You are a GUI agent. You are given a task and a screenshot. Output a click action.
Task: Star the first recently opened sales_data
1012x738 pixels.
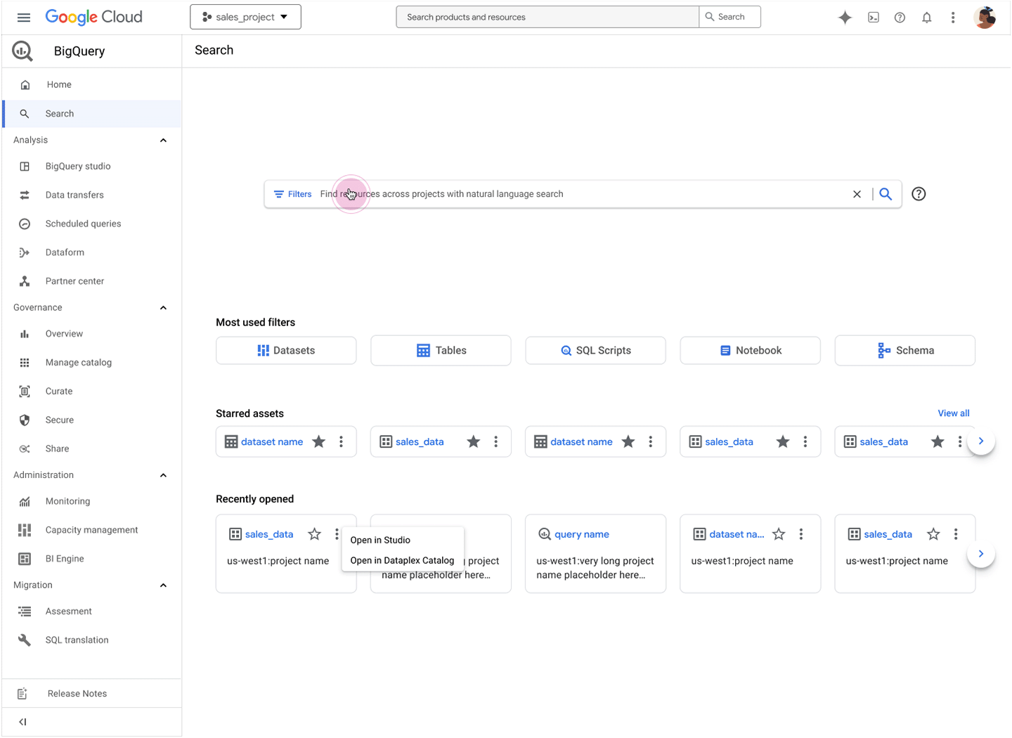314,534
